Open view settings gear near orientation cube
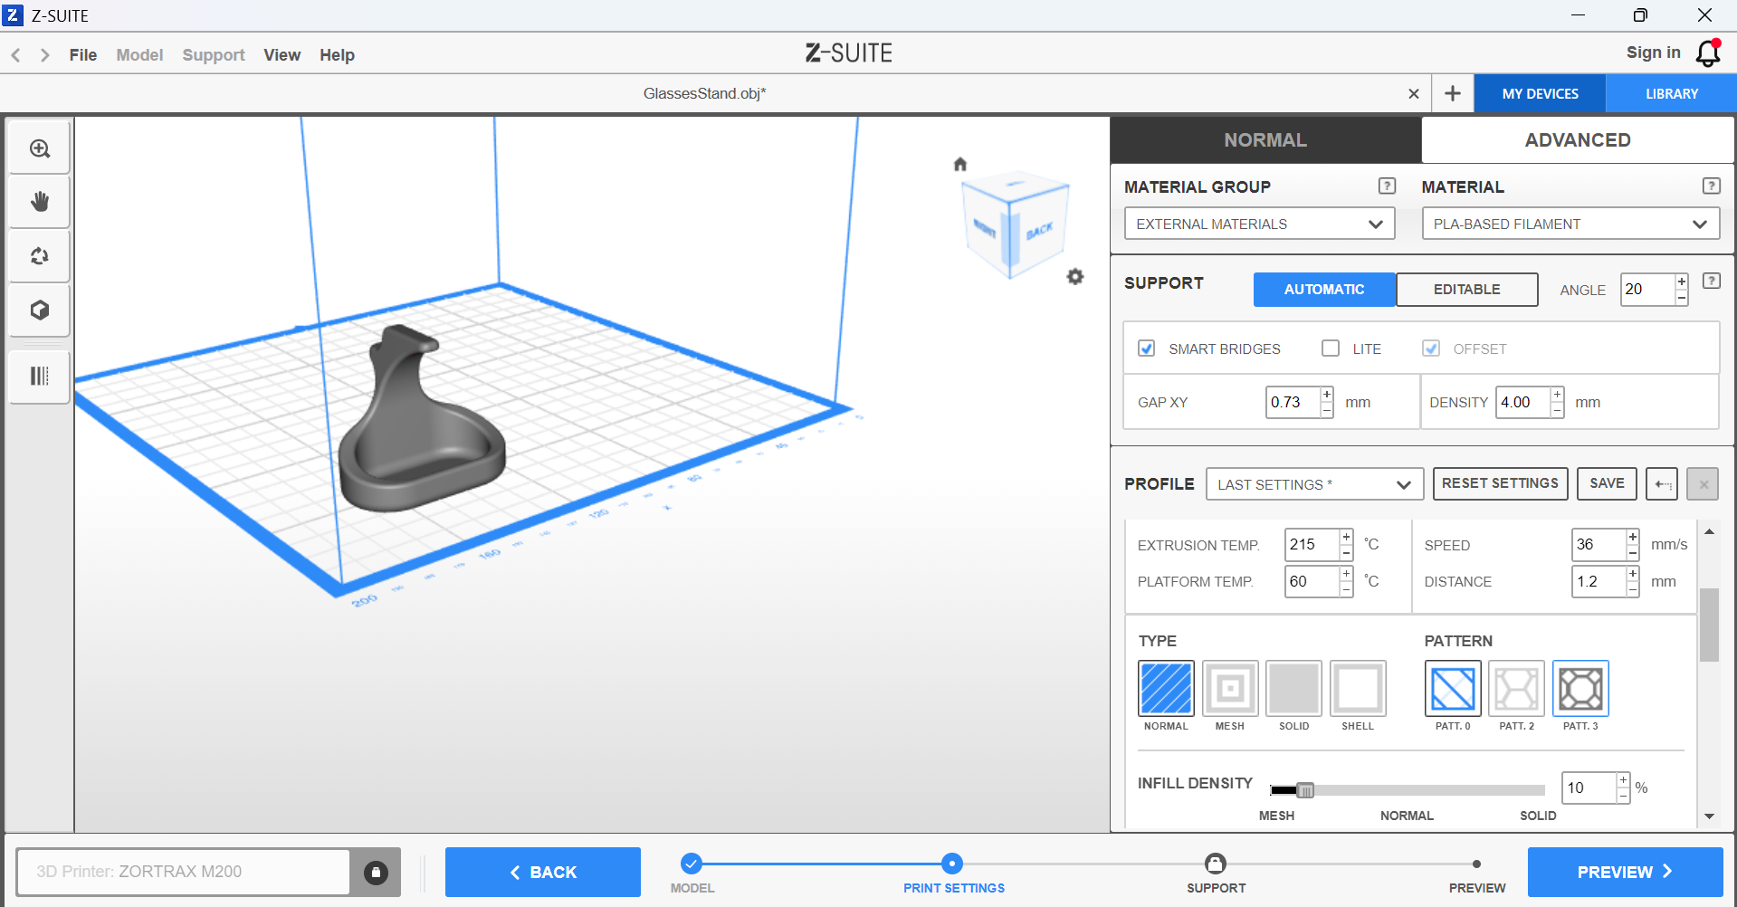Viewport: 1737px width, 907px height. [x=1075, y=277]
